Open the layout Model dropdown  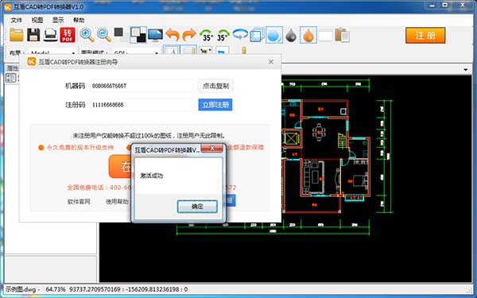pos(52,52)
